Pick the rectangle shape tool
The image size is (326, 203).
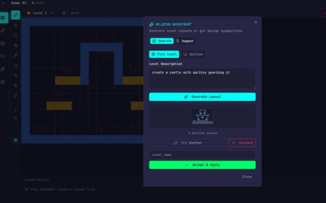pos(16,35)
